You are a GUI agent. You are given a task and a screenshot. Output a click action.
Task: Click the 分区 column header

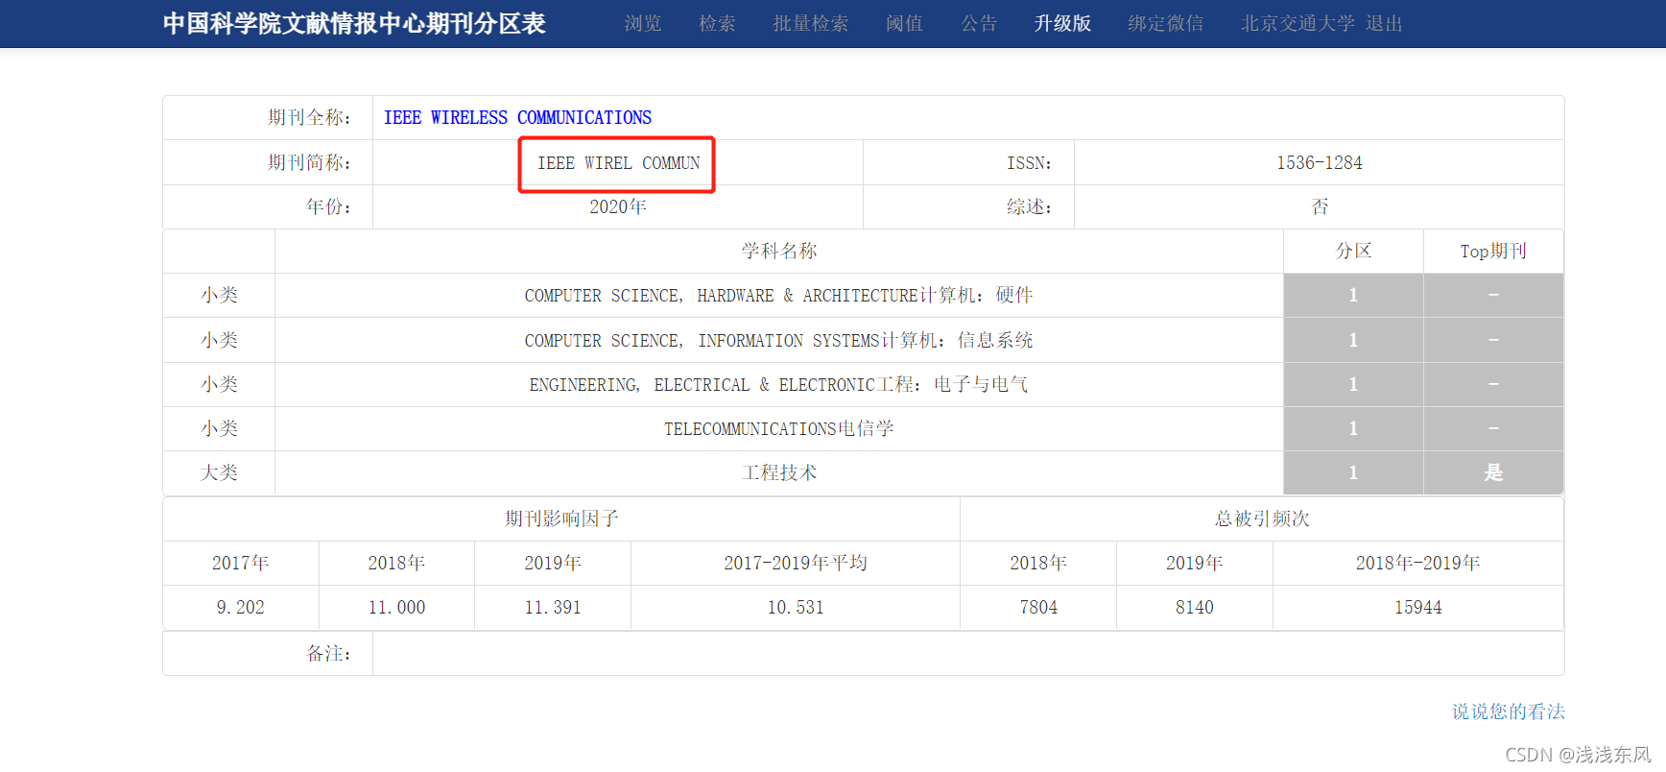(x=1353, y=251)
